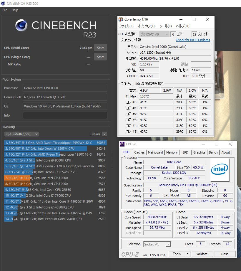Open オプション(O) menu in Core Temp
The width and height of the screenshot is (241, 271).
pos(147,26)
